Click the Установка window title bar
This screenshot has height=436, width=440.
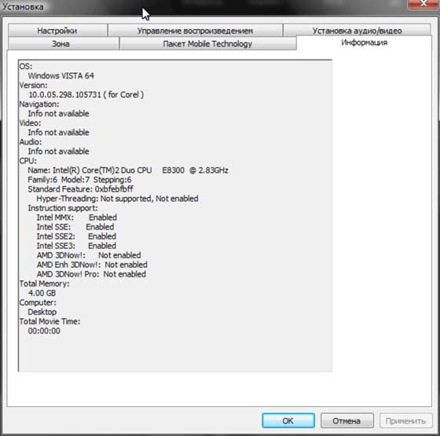tap(196, 7)
